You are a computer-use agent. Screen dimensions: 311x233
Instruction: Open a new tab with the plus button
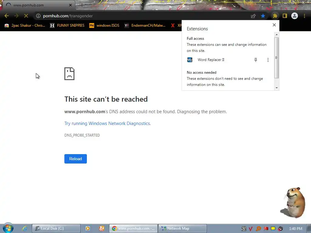pos(81,5)
